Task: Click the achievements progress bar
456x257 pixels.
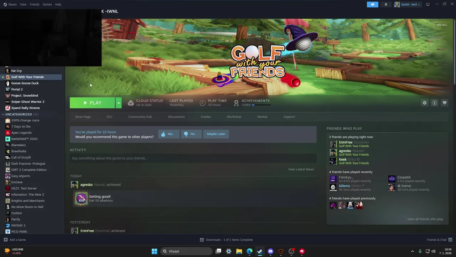Action: pyautogui.click(x=261, y=105)
